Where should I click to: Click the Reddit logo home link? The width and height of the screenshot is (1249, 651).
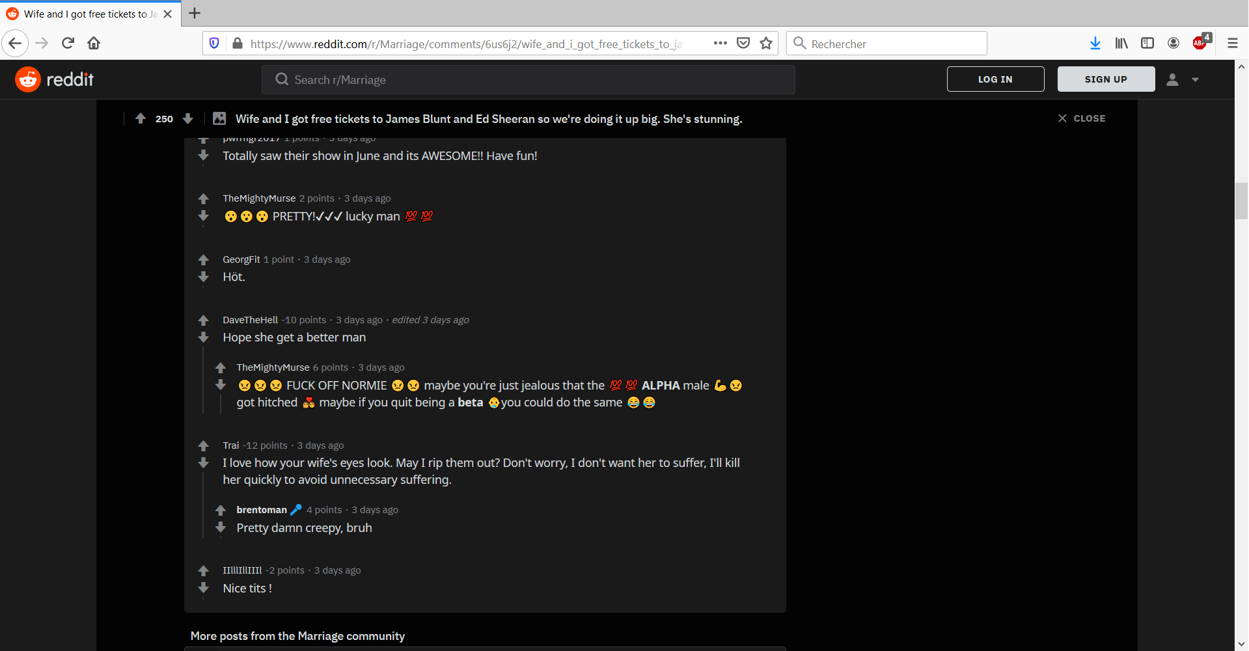(x=55, y=79)
